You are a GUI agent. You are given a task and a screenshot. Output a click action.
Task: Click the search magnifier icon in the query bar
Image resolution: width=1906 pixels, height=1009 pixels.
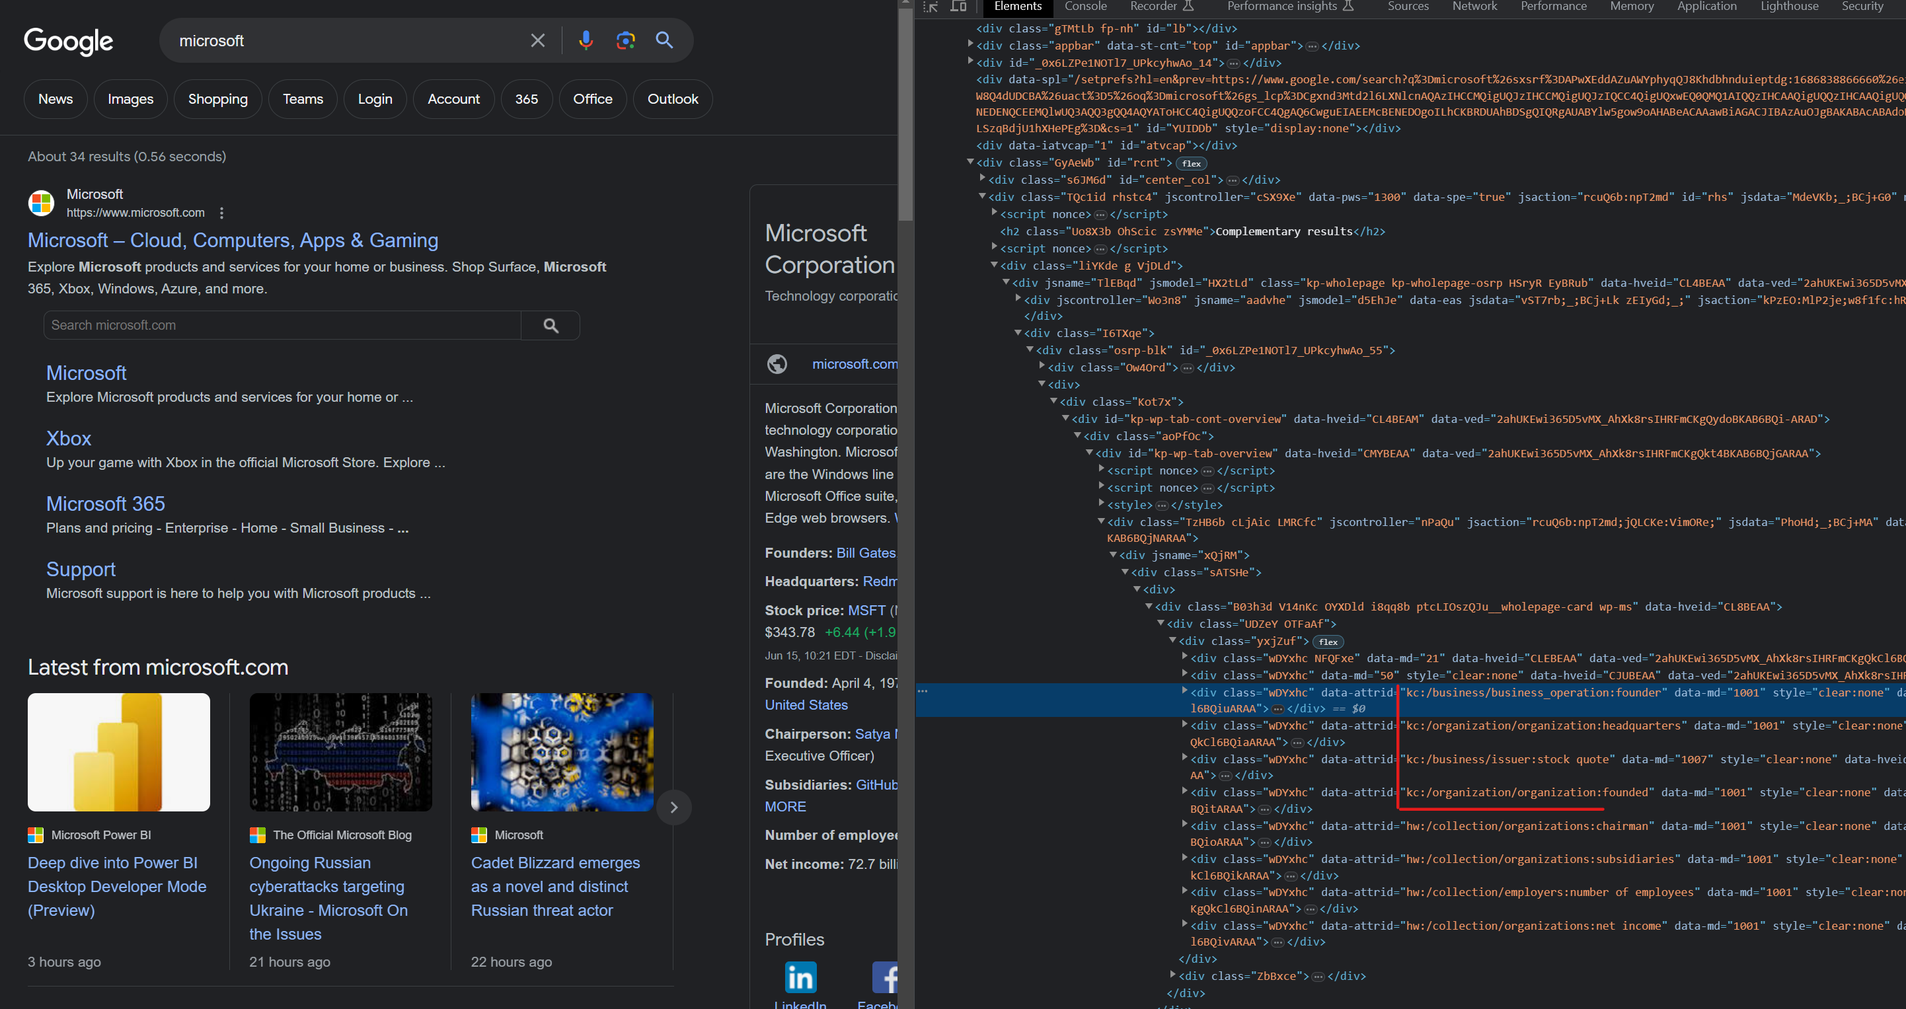tap(664, 40)
